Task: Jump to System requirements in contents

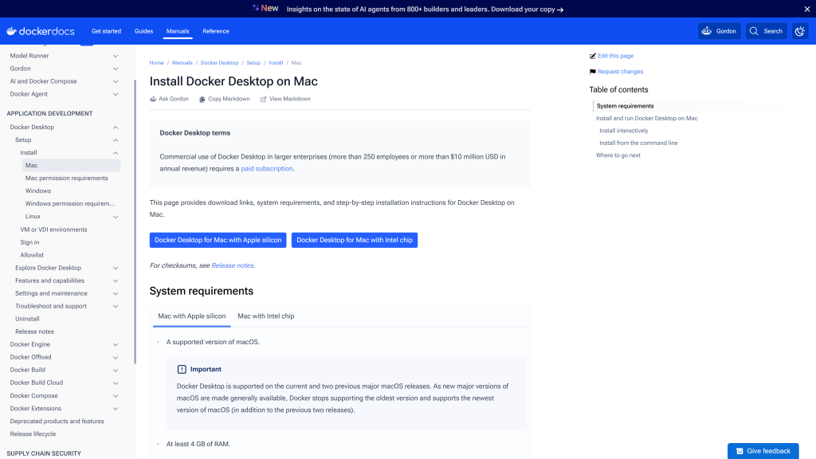Action: pos(625,106)
